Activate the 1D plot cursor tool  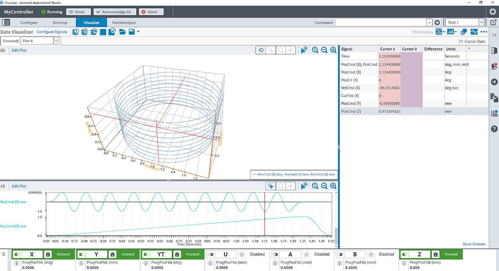coord(271,186)
